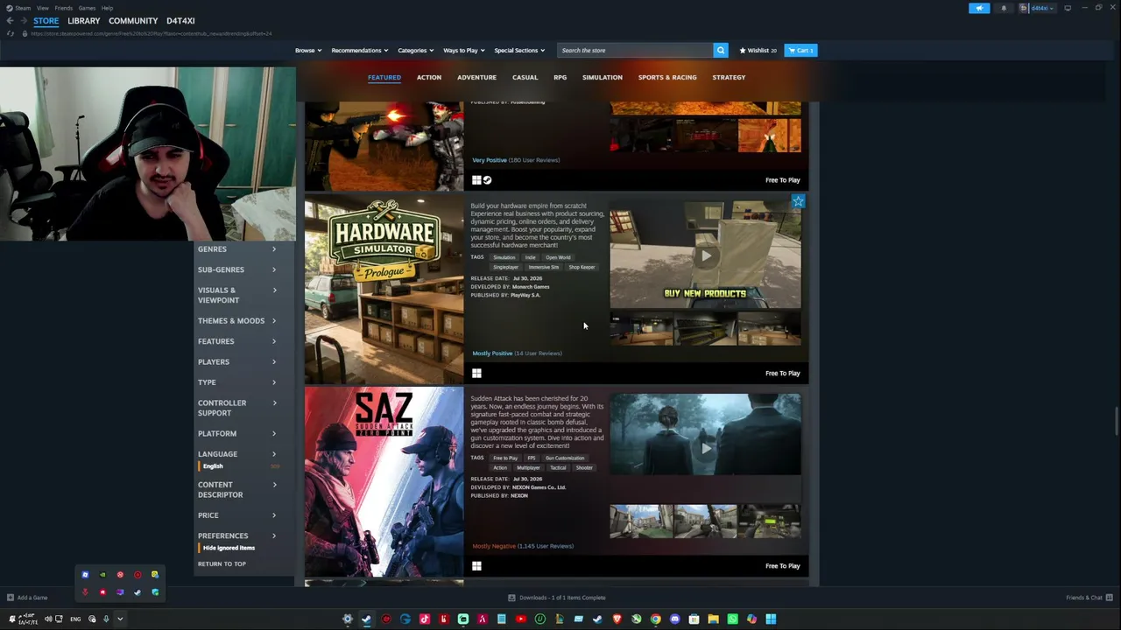Open the shopping Cart

[800, 50]
